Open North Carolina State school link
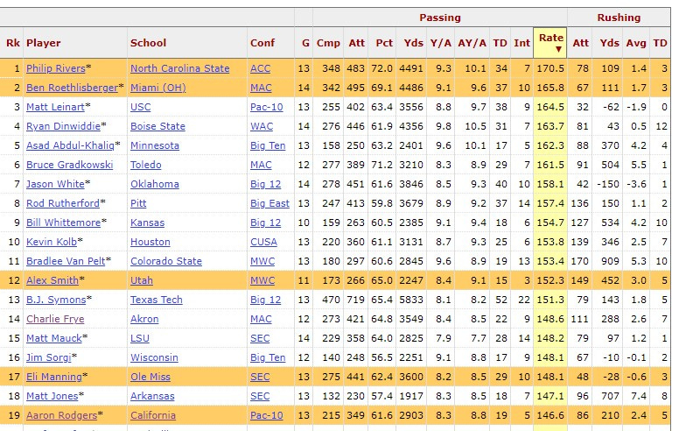Screen dimensions: 679x431 pos(179,68)
